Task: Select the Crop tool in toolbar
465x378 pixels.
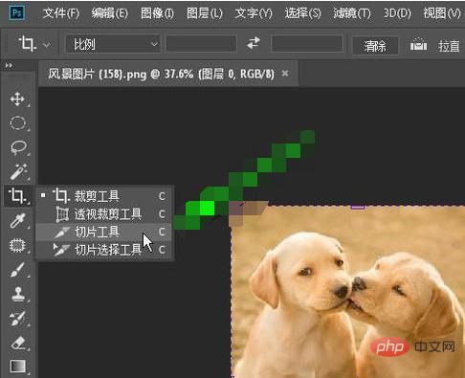Action: [x=17, y=195]
